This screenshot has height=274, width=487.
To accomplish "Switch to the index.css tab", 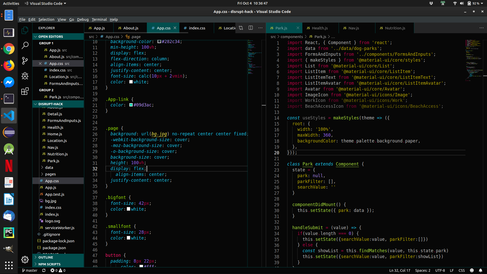I will point(197,28).
